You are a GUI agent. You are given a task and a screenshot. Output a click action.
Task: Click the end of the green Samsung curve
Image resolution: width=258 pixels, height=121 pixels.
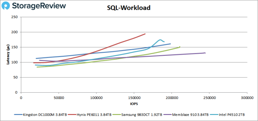180,47
